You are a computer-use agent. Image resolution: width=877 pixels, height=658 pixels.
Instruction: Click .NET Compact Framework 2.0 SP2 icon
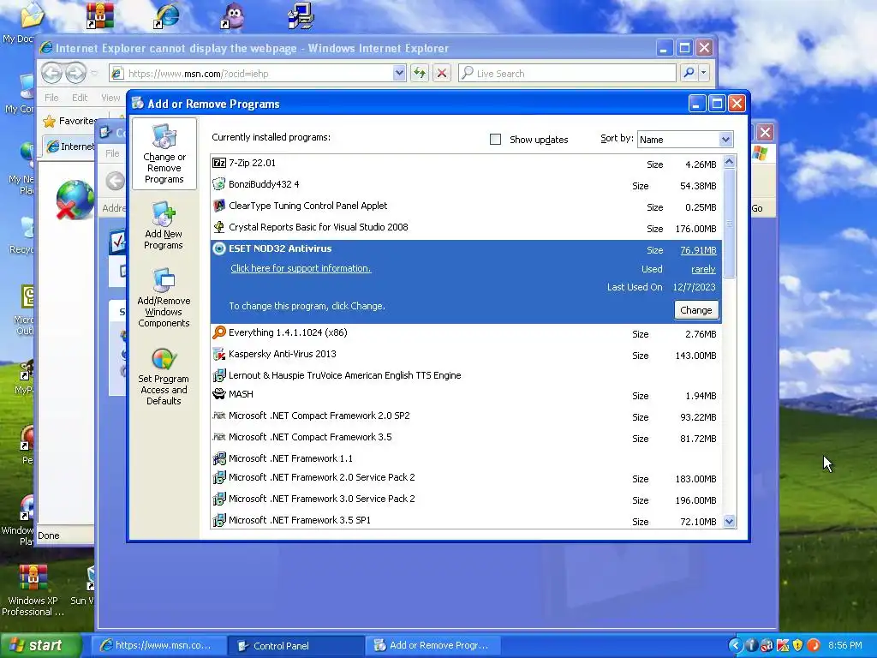(x=219, y=416)
